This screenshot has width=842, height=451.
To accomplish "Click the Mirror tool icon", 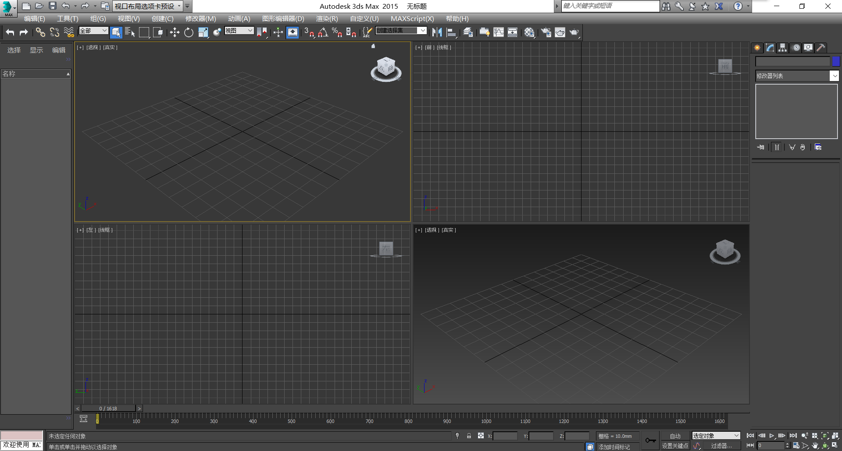I will point(437,32).
